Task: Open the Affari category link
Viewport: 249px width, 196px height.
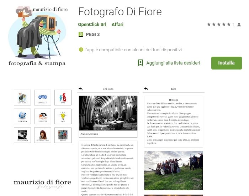Action: (x=117, y=25)
